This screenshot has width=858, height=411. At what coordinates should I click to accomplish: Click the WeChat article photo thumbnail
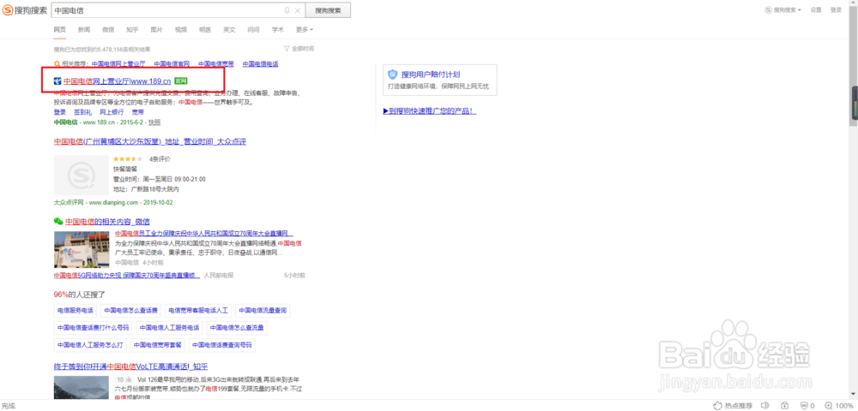pos(81,249)
